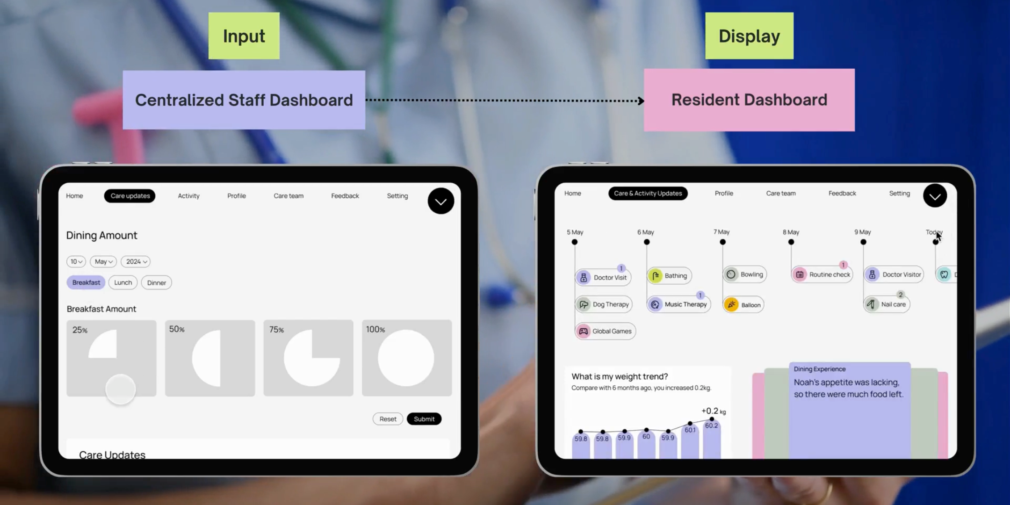The width and height of the screenshot is (1010, 505).
Task: Click the Nail care activity icon
Action: 872,303
